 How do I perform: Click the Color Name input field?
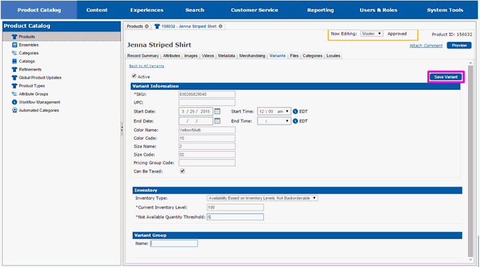[x=207, y=130]
